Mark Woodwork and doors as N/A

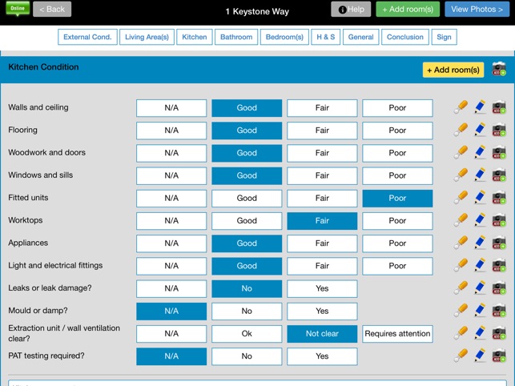point(171,153)
